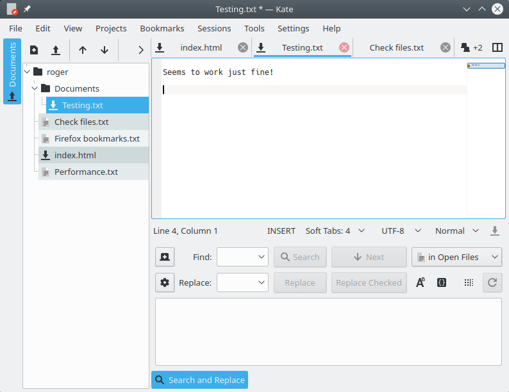The width and height of the screenshot is (509, 392).
Task: Open the Soft Tabs: 4 dropdown
Action: 335,231
